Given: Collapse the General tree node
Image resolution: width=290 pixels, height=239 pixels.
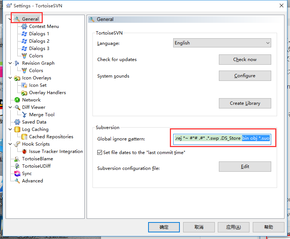Looking at the screenshot, I should (10, 19).
